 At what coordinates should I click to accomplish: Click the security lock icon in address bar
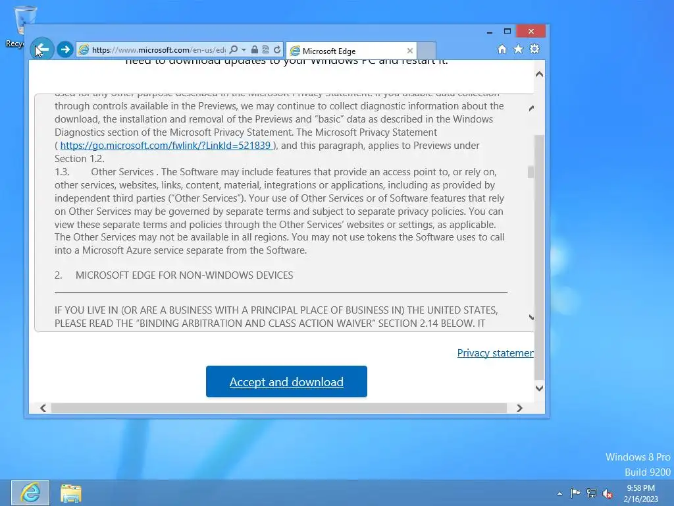point(255,49)
